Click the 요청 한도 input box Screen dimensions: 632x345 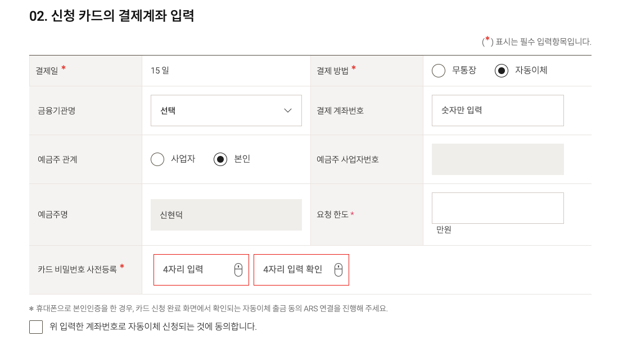point(498,208)
